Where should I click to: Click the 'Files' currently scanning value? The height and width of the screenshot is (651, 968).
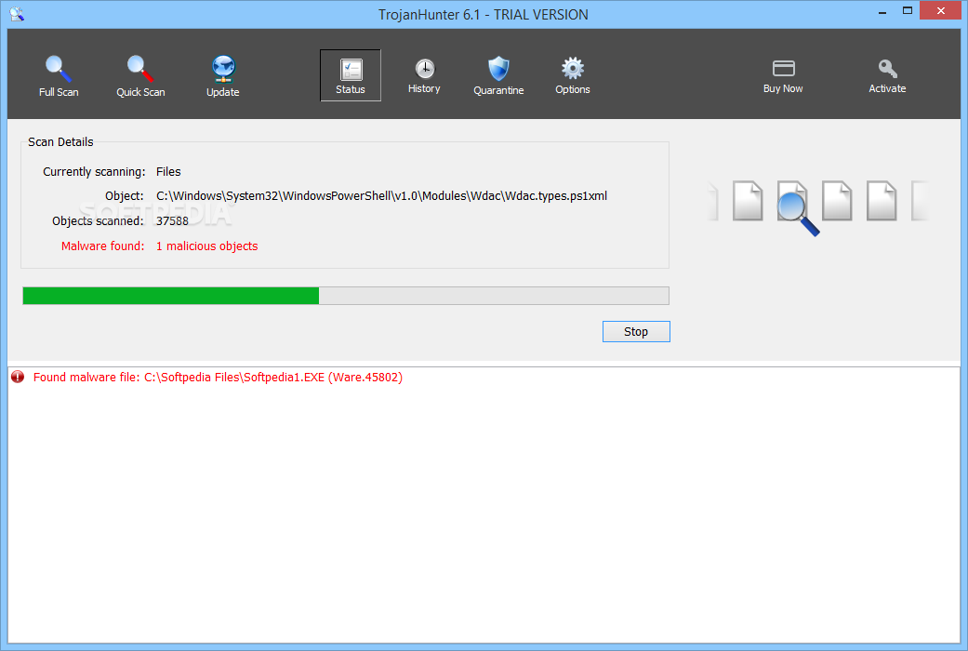tap(168, 172)
